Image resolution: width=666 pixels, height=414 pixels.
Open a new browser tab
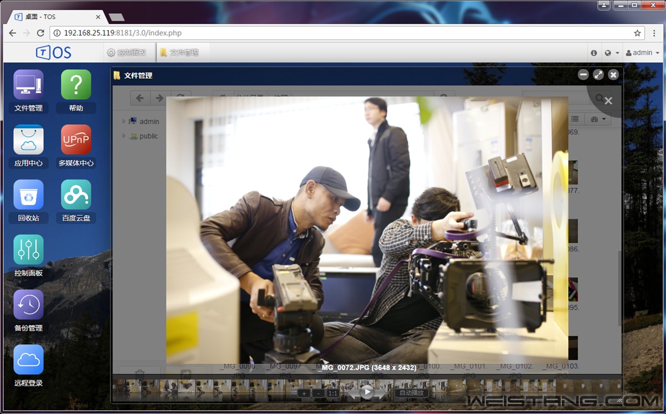[117, 17]
